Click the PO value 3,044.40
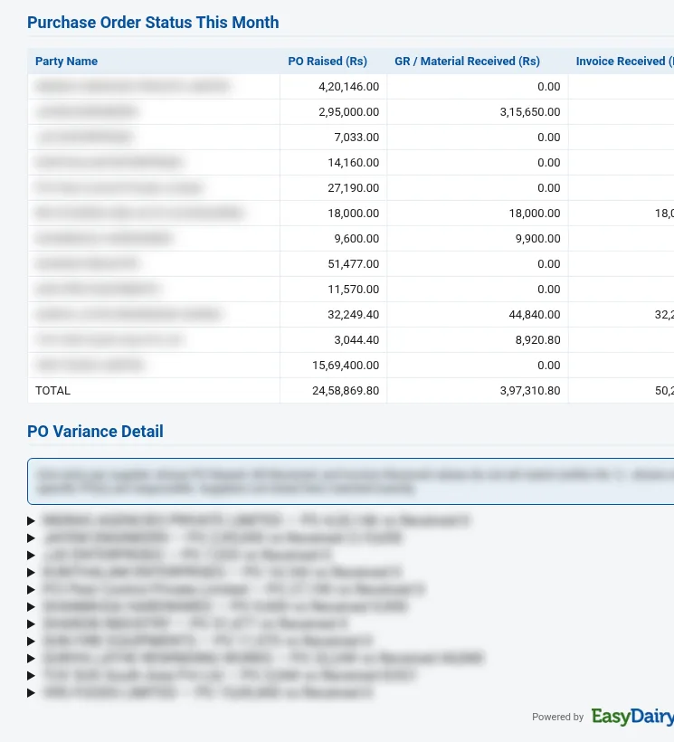Viewport: 674px width, 742px height. coord(356,339)
